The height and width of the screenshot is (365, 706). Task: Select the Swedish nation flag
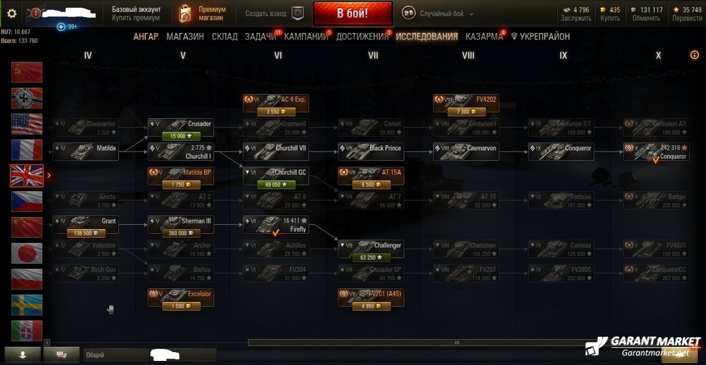click(26, 305)
